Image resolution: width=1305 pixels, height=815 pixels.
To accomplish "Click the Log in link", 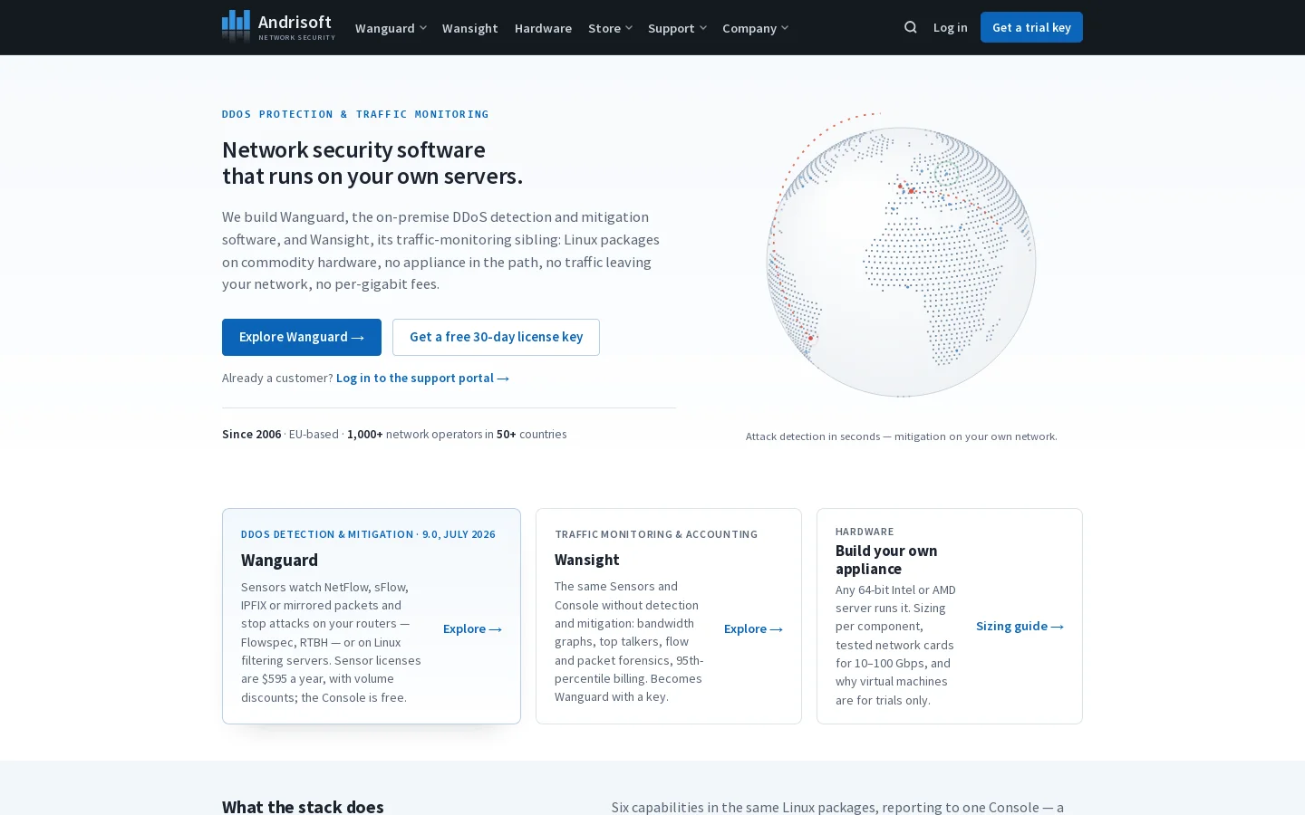I will pos(950,27).
